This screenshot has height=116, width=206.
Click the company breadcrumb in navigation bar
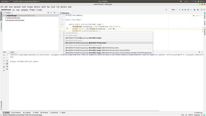24,10
